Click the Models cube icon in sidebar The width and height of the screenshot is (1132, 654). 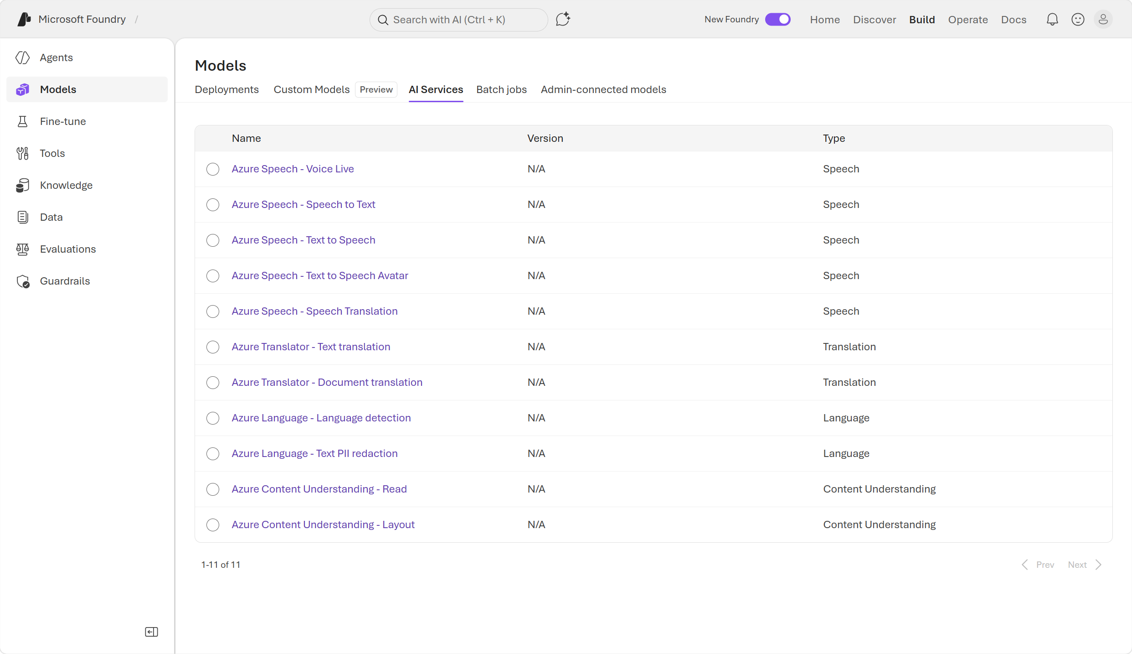pyautogui.click(x=23, y=89)
